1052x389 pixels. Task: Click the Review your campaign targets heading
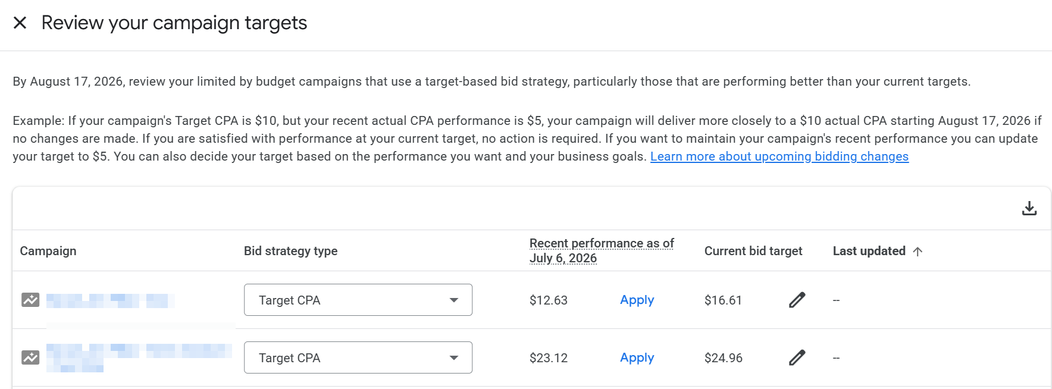[174, 23]
